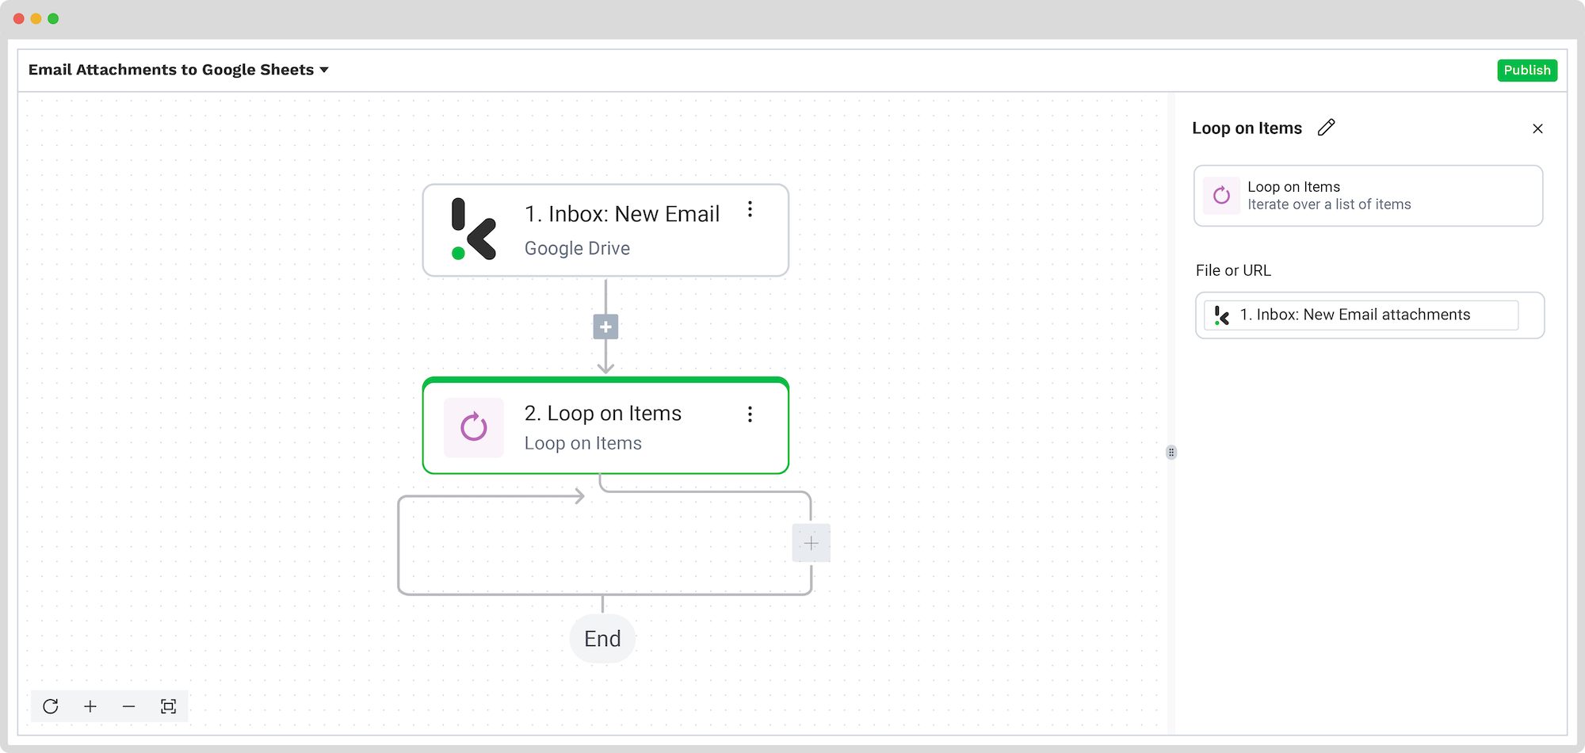
Task: Open options menu for Loop on Items step
Action: [x=750, y=414]
